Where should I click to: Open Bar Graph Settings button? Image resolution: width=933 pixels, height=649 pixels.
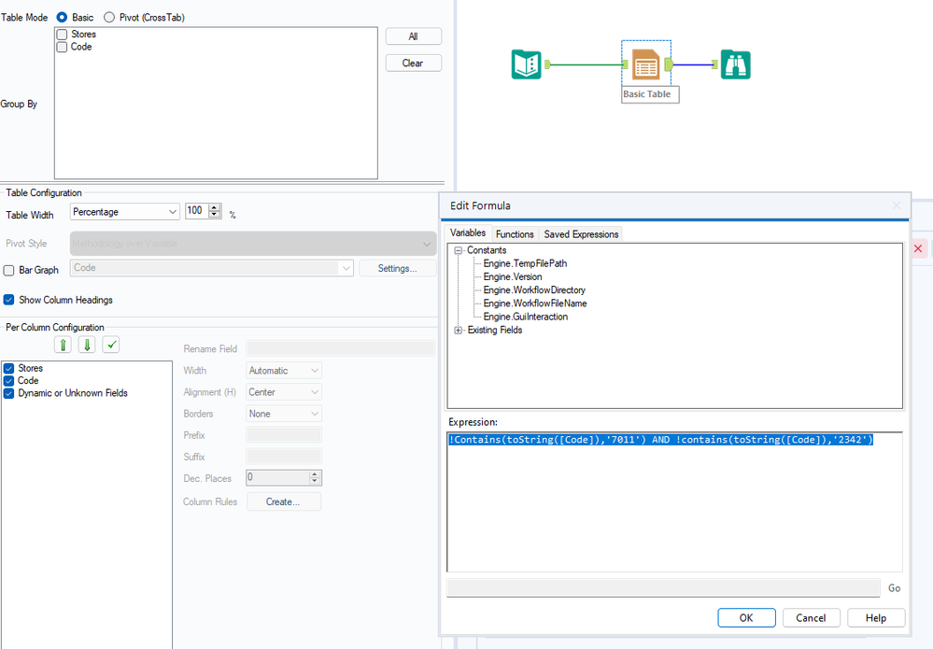398,268
